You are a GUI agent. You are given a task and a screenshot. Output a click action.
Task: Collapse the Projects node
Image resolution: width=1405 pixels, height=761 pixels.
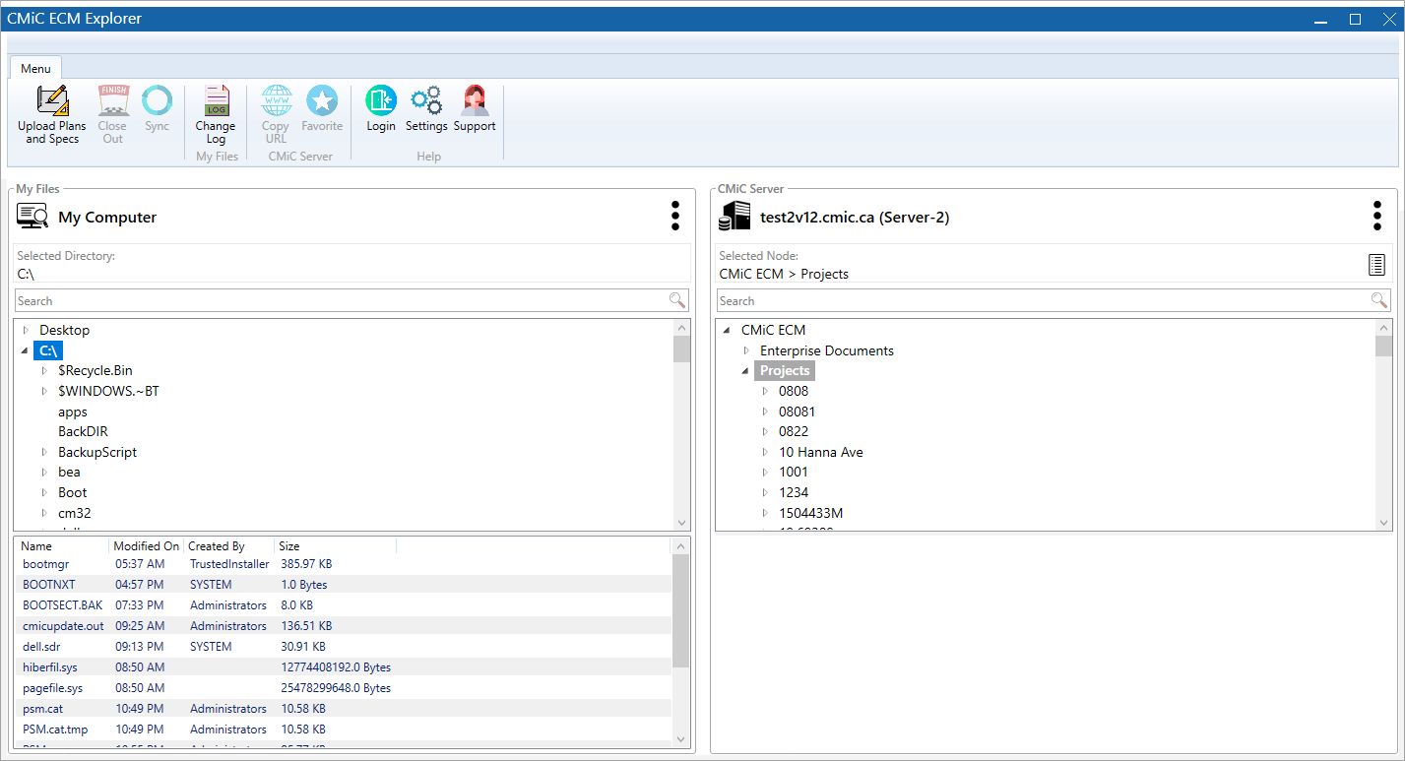click(745, 371)
